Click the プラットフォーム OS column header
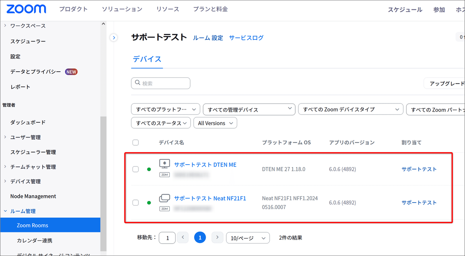 [x=286, y=143]
